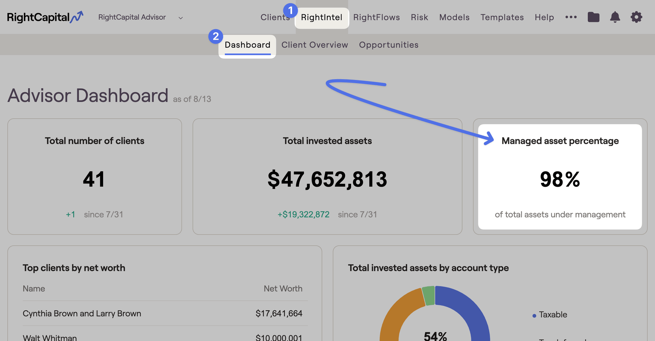Switch to Opportunities tab
The height and width of the screenshot is (341, 655).
[389, 45]
